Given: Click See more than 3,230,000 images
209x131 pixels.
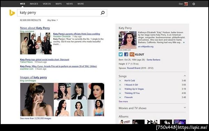Looking at the screenshot, I should click(36, 119).
